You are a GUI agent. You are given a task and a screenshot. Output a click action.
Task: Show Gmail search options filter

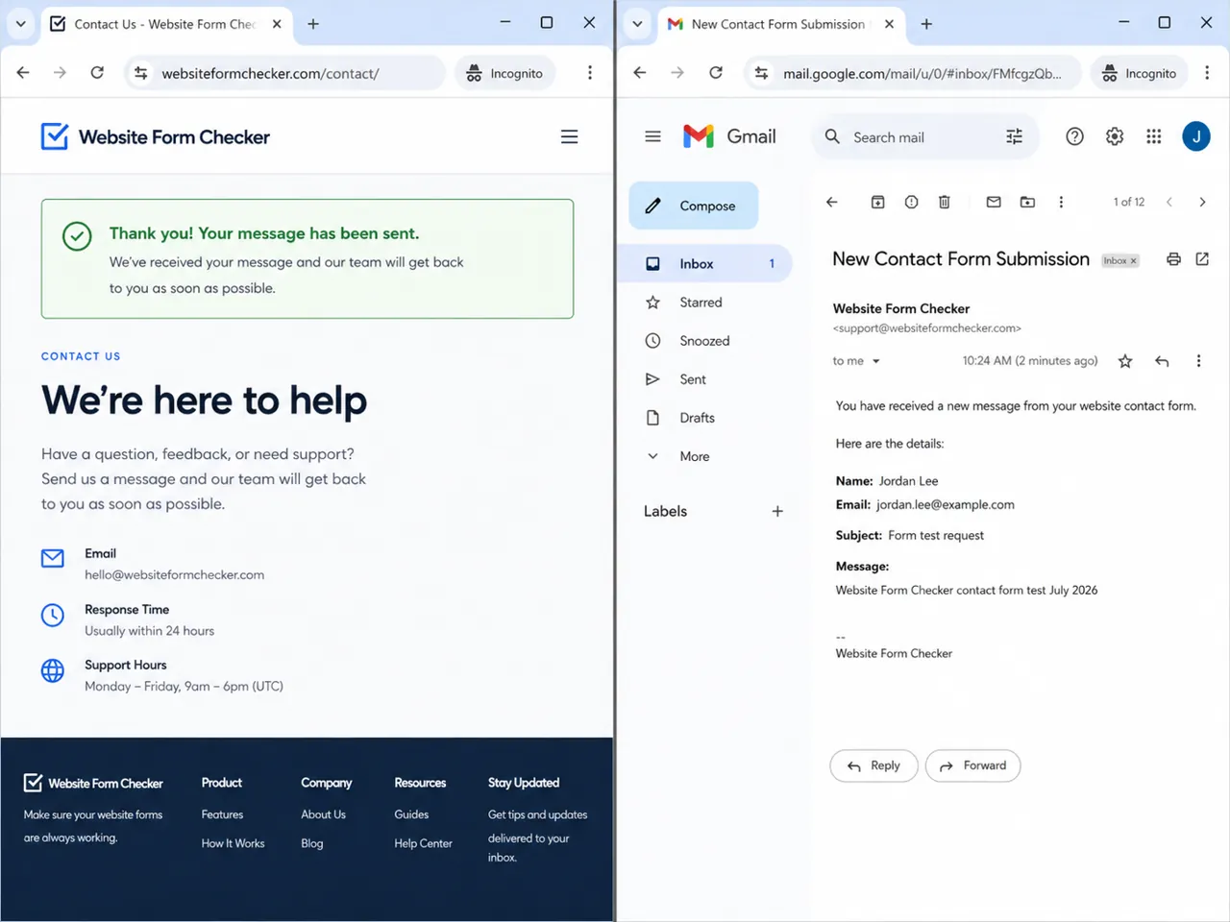[x=1015, y=137]
